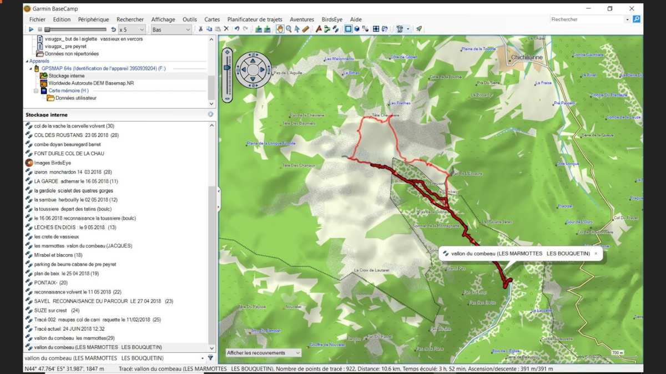
Task: Open the x 5 playback speed dropdown
Action: coord(132,29)
